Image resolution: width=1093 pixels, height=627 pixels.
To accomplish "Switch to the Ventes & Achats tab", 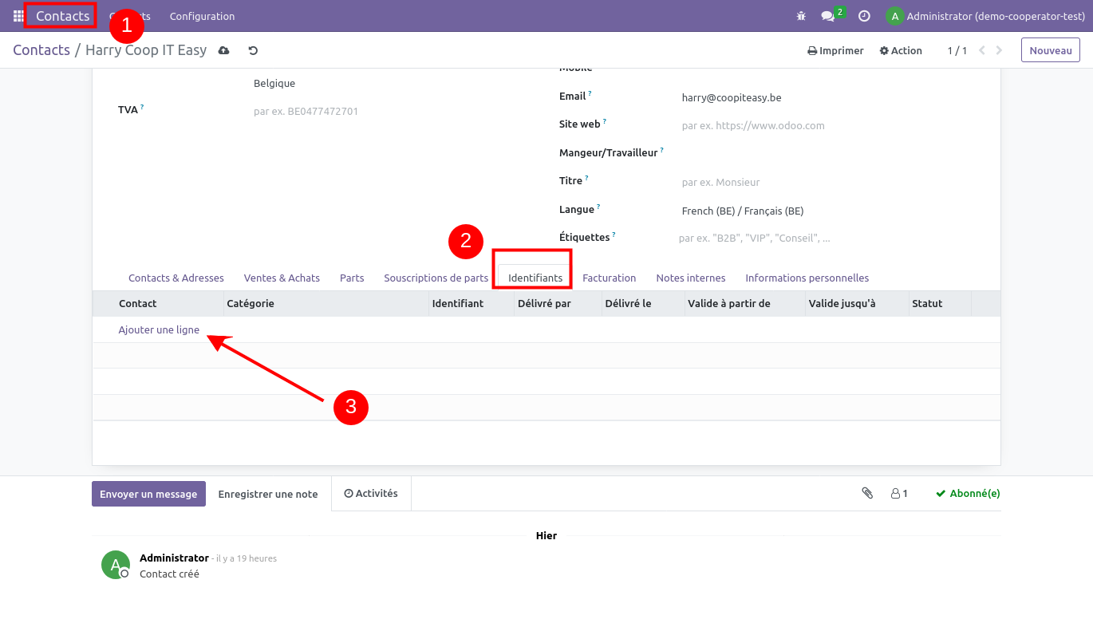I will 282,278.
